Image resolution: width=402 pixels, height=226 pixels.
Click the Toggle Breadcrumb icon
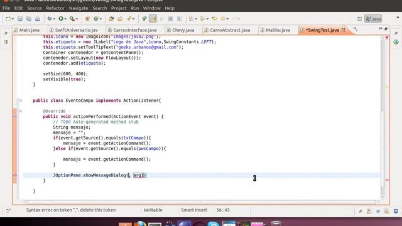click(x=144, y=19)
